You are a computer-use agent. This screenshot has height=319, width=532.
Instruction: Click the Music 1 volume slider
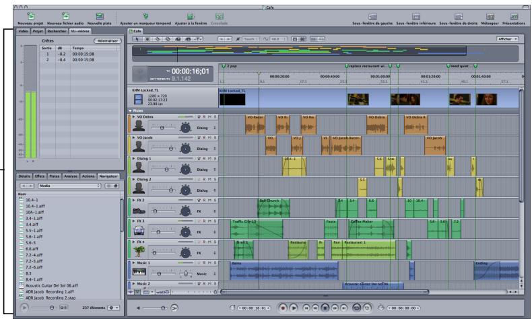pyautogui.click(x=163, y=273)
